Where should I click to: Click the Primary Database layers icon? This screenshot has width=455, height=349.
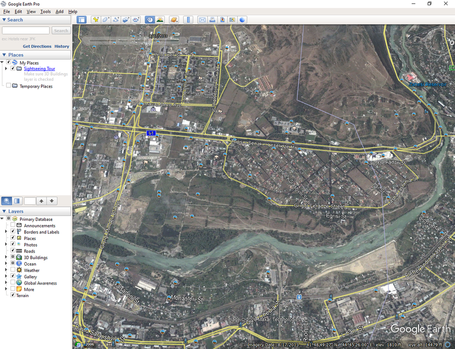(15, 219)
